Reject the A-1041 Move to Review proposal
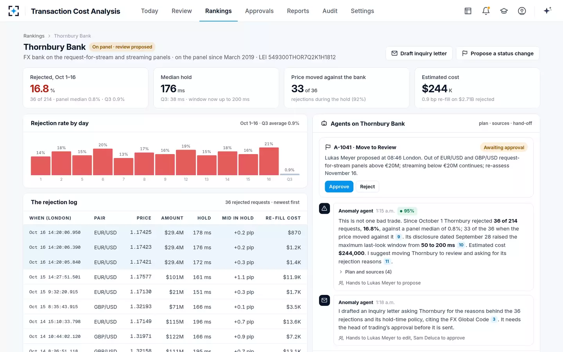Viewport: 563px width, 352px height. click(x=368, y=187)
